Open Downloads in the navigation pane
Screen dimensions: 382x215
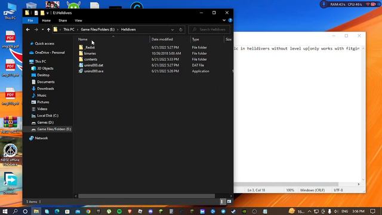click(45, 88)
